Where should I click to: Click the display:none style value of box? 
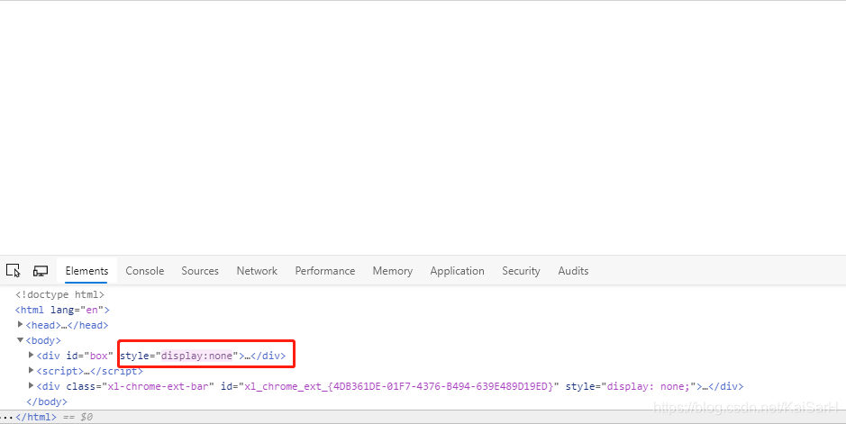[x=196, y=356]
